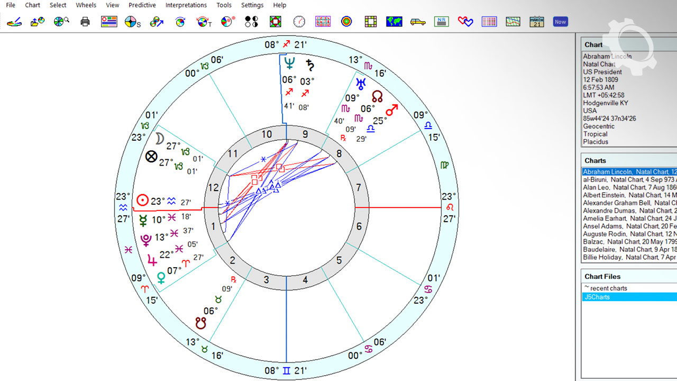Screen dimensions: 677x381
Task: Open the Predictive menu
Action: (142, 5)
